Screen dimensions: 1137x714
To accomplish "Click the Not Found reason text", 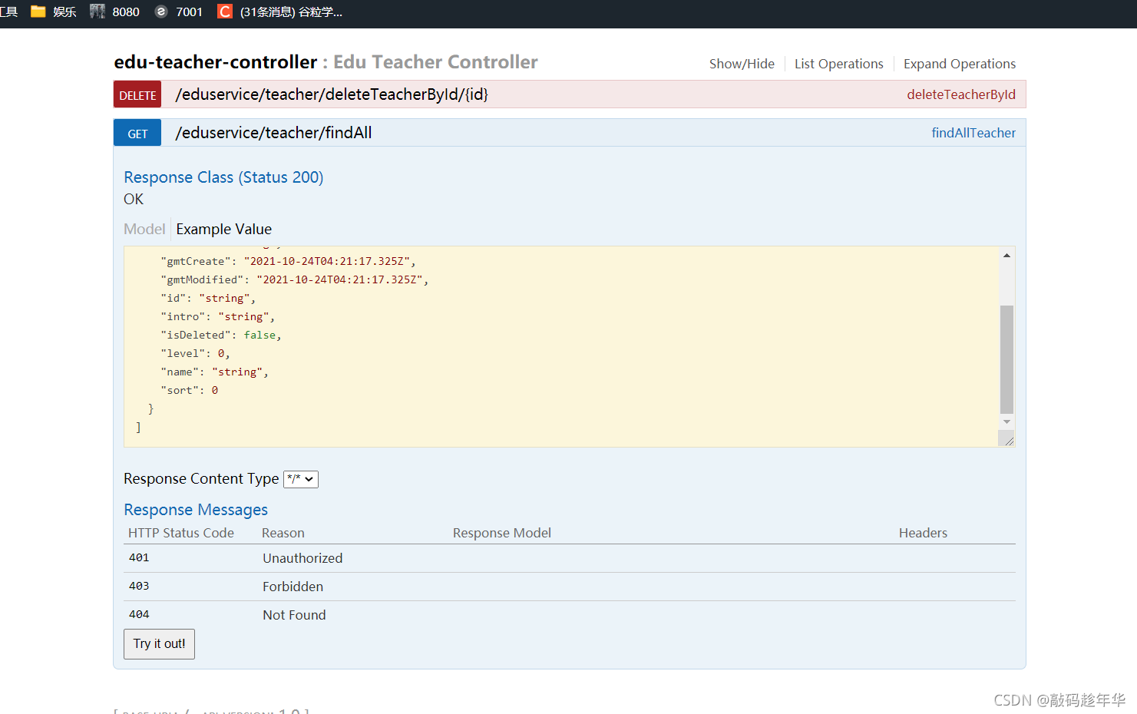I will point(294,615).
